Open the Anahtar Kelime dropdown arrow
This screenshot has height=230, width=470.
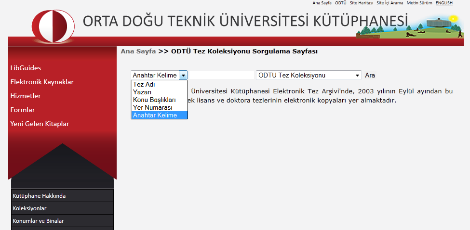pos(183,76)
